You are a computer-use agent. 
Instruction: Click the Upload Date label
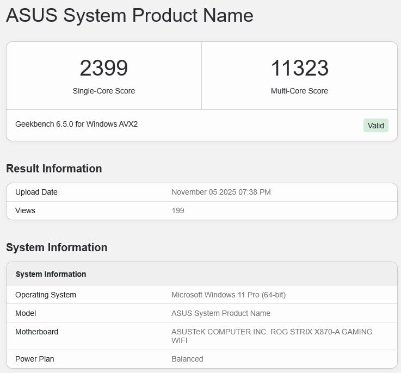coord(36,192)
